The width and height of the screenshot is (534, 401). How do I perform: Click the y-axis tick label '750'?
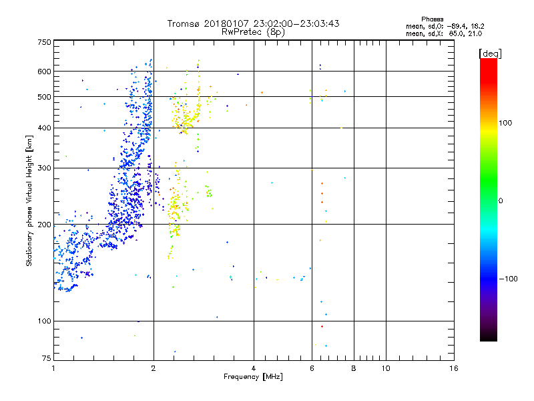pyautogui.click(x=44, y=42)
